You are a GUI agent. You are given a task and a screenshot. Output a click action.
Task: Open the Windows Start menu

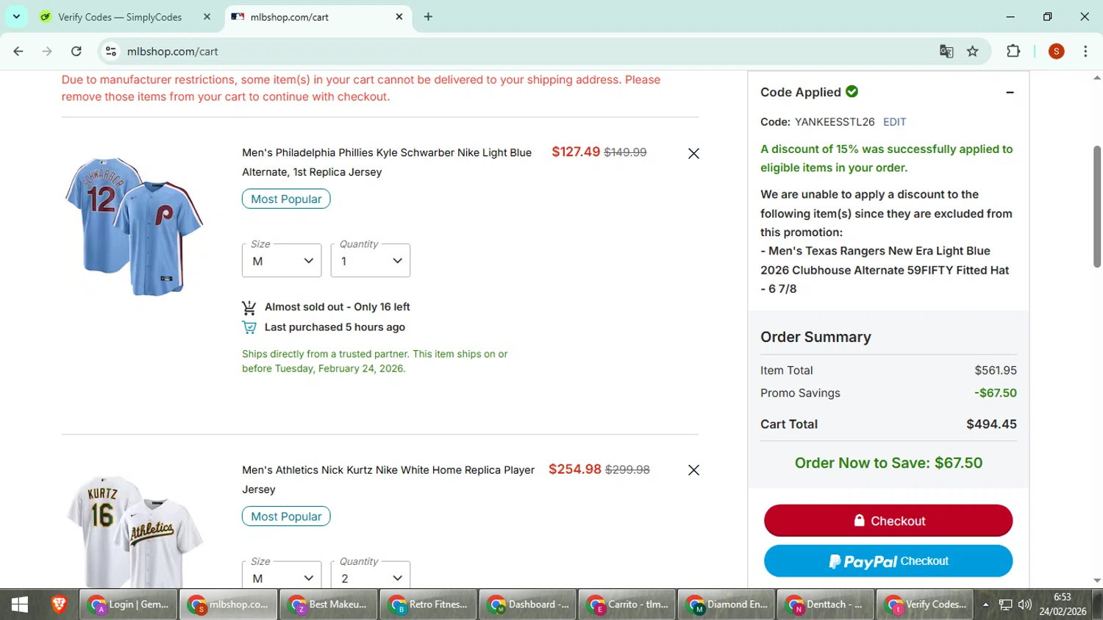point(20,605)
